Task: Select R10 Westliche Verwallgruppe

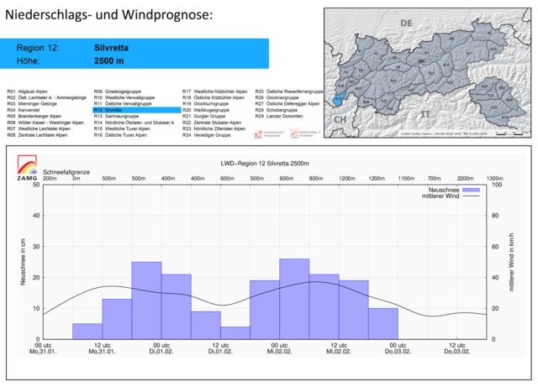Action: [x=124, y=97]
